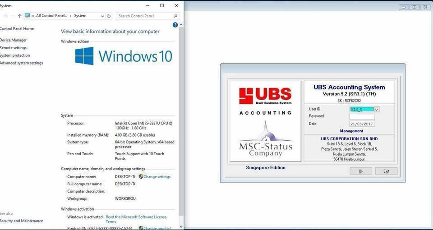Click the search magnifier icon
This screenshot has height=230, width=433.
pyautogui.click(x=175, y=16)
